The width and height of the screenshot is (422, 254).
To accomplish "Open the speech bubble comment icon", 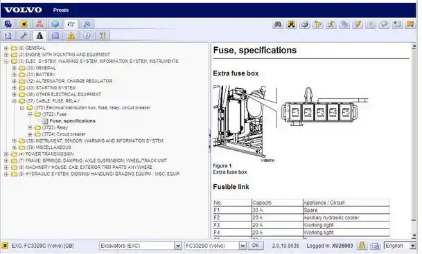I will coord(384,25).
